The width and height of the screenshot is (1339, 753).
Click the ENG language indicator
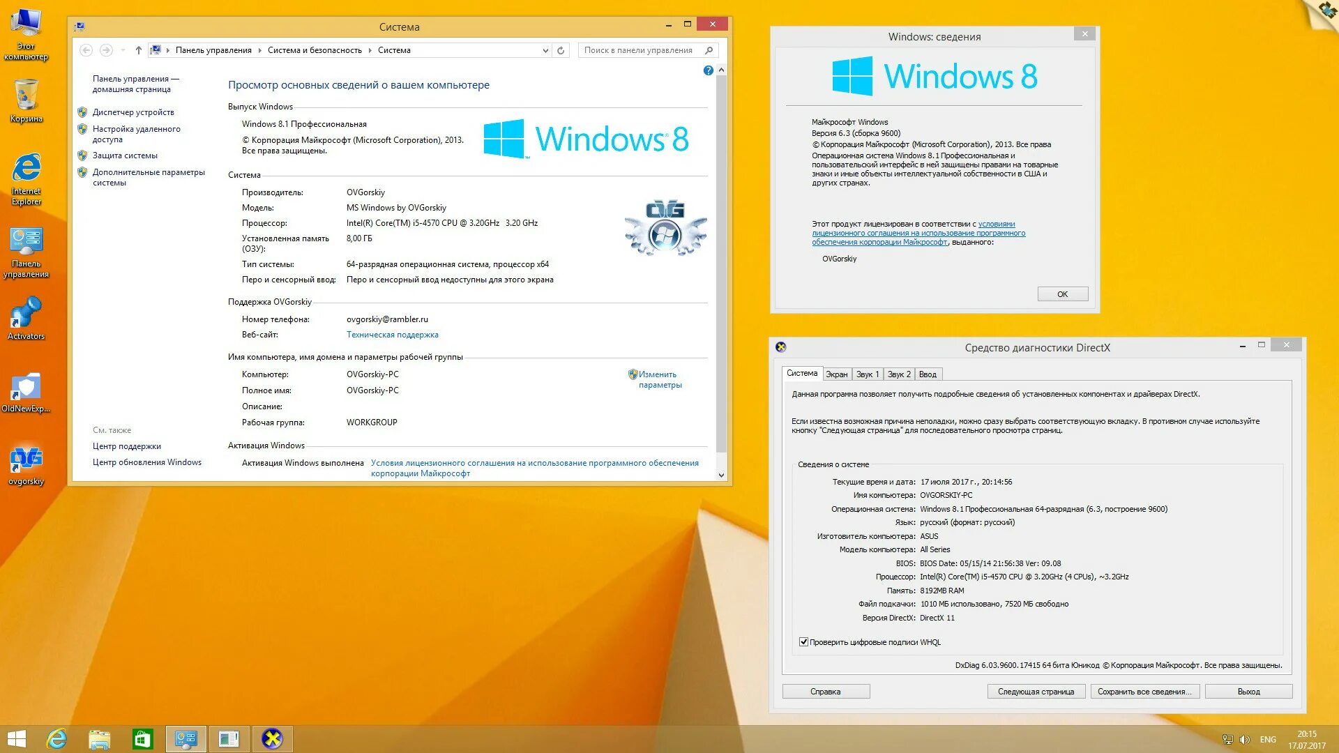1268,740
